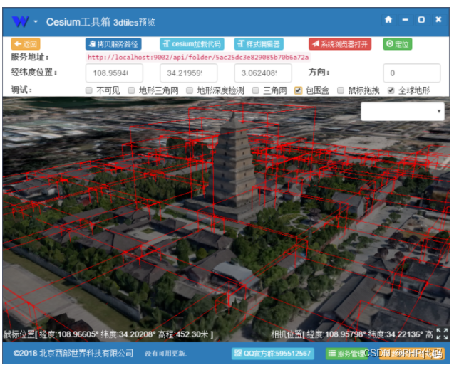Image resolution: width=454 pixels, height=365 pixels.
Task: Click the green 定位 locate button
Action: click(398, 44)
